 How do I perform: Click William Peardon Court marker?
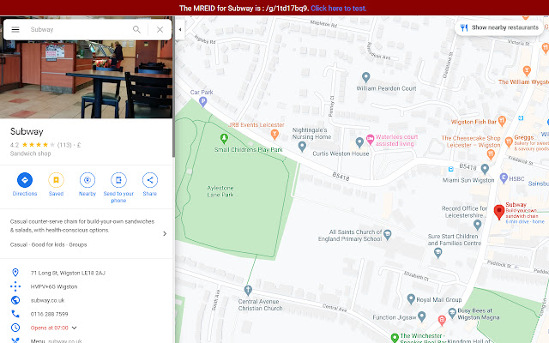(366, 76)
